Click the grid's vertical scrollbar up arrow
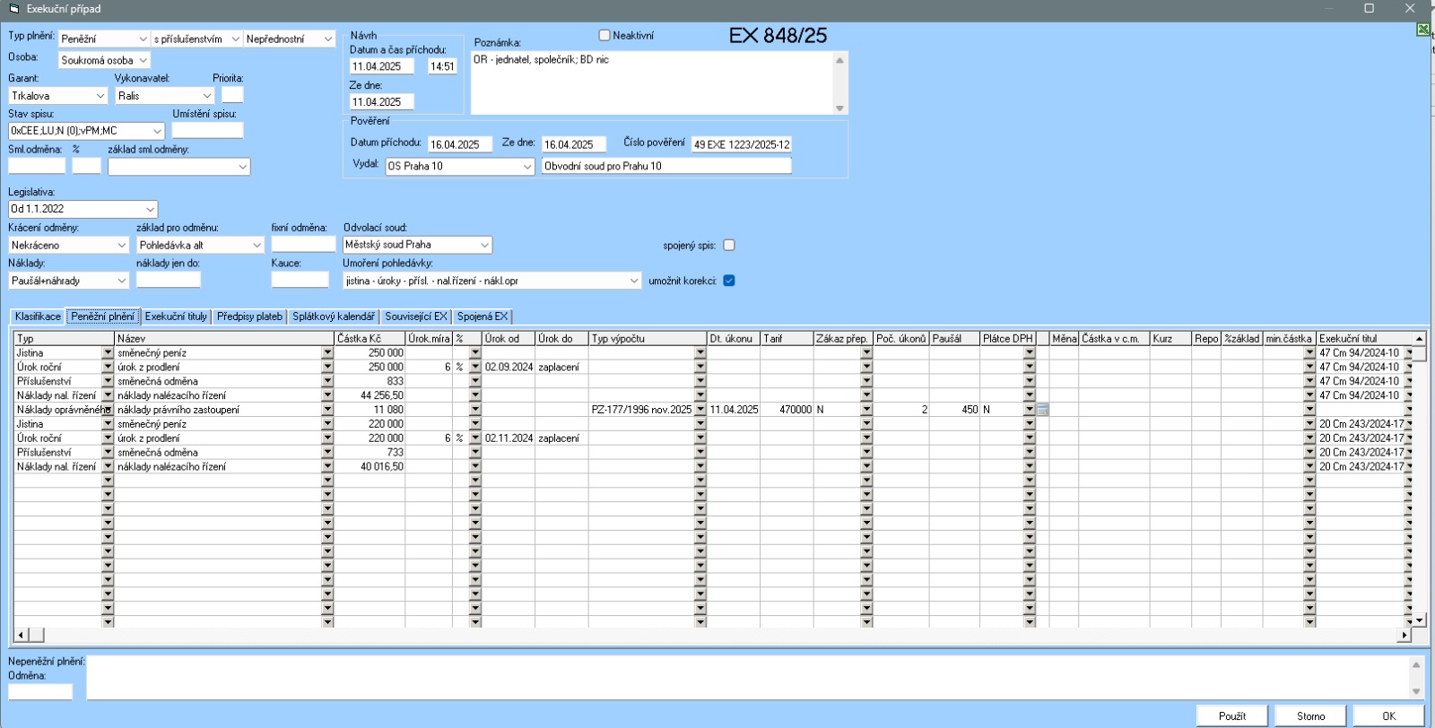Viewport: 1435px width, 728px height. pyautogui.click(x=1419, y=339)
